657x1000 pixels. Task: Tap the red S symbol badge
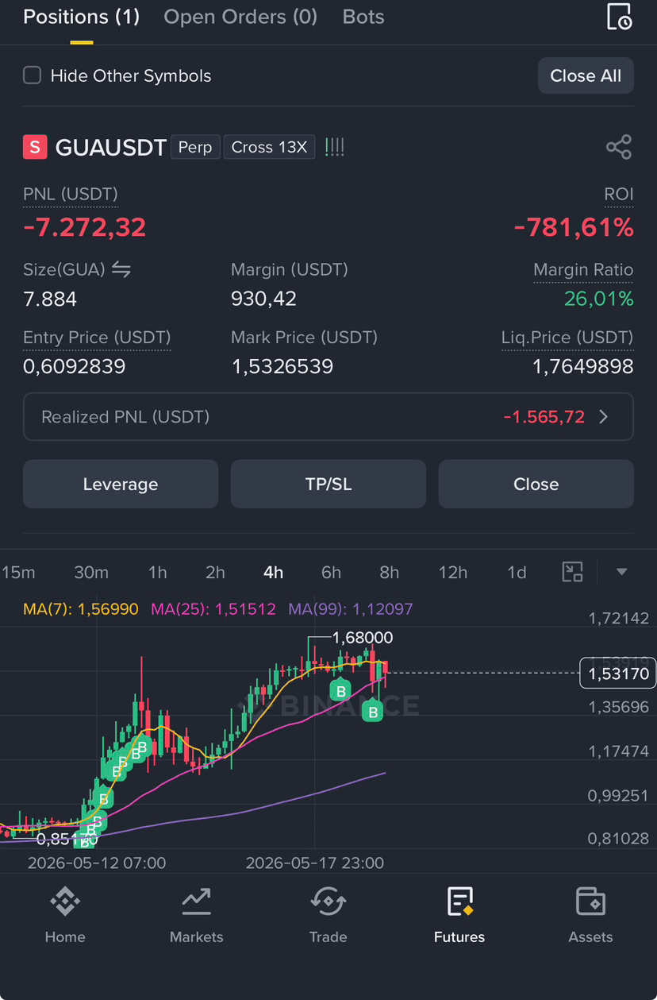point(35,148)
